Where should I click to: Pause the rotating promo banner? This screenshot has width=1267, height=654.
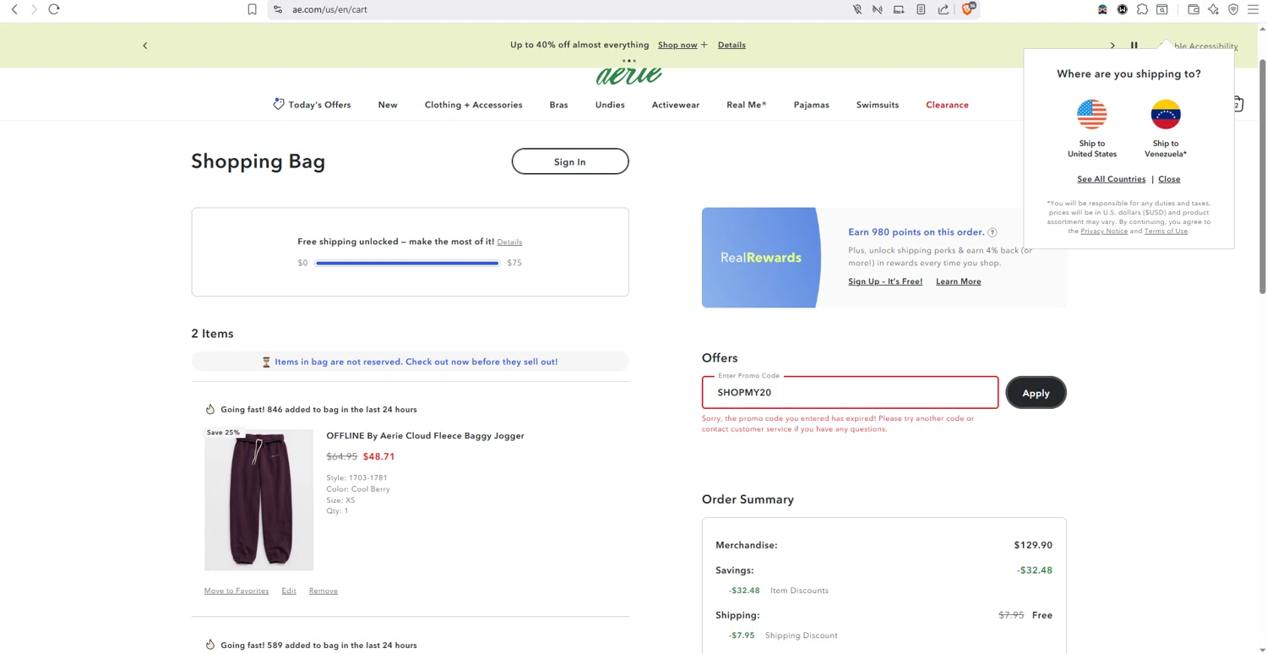point(1134,46)
